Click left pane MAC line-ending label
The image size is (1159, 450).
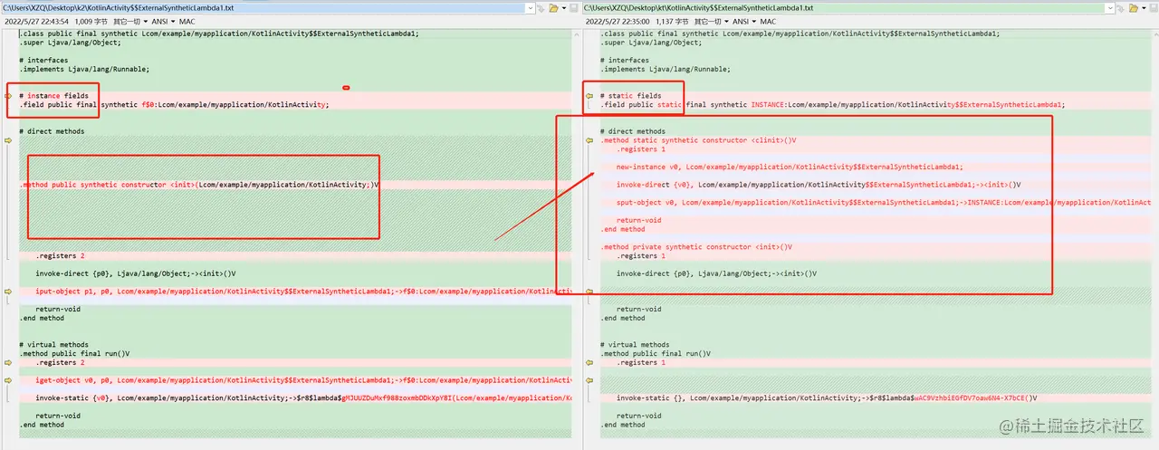pyautogui.click(x=188, y=21)
